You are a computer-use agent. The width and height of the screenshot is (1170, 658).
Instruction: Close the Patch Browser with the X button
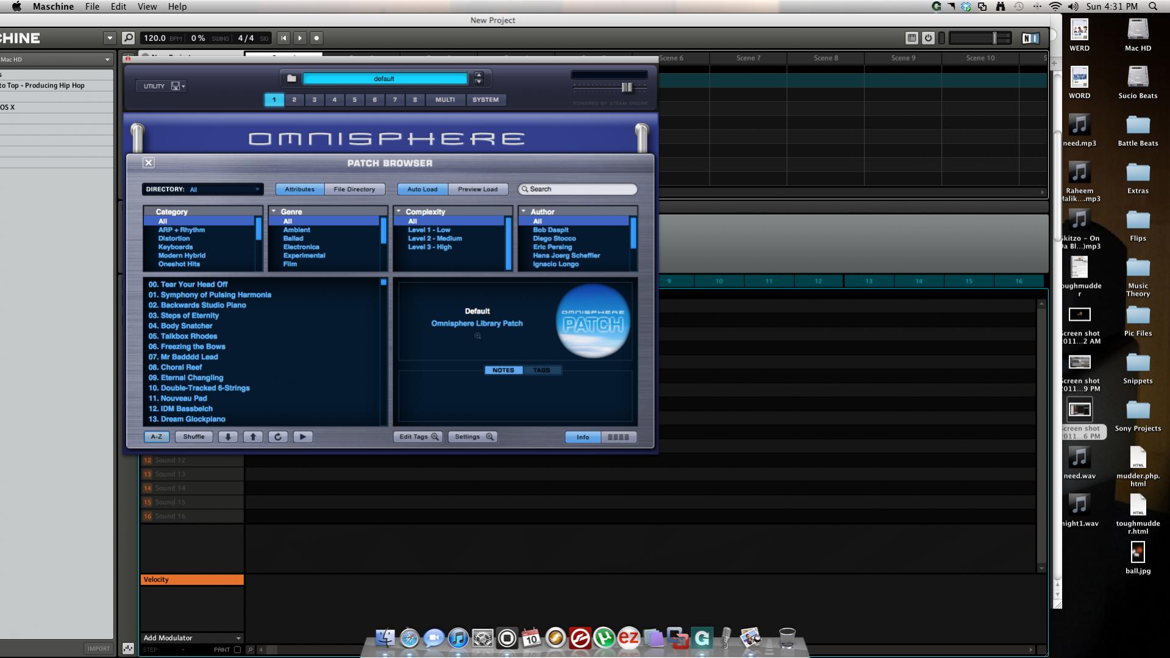pyautogui.click(x=148, y=163)
